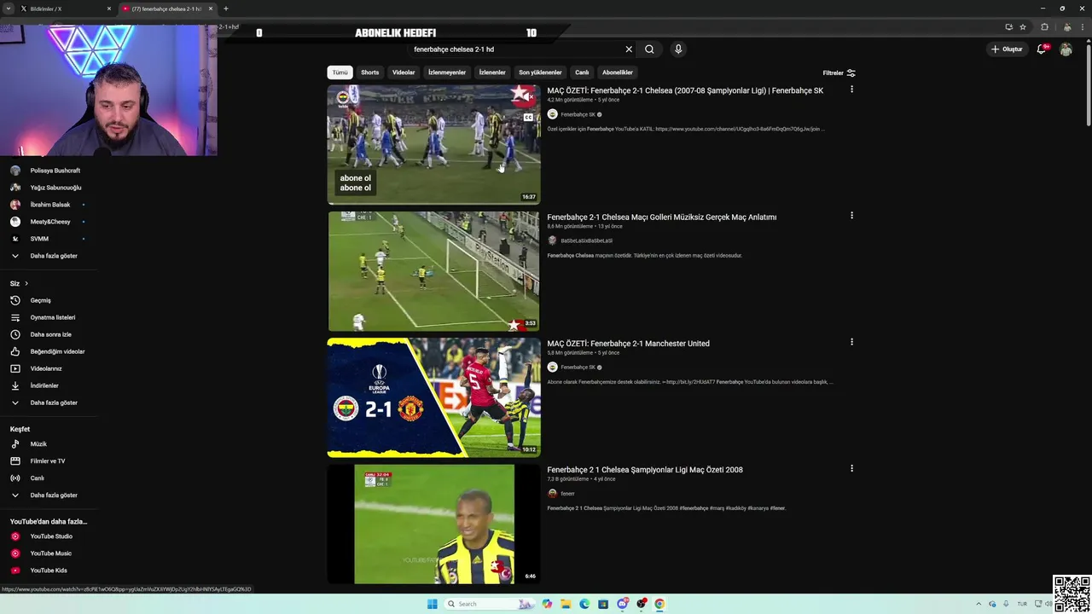
Task: Open more options for the Maçı Golleri Müziksiz video
Action: click(x=851, y=216)
